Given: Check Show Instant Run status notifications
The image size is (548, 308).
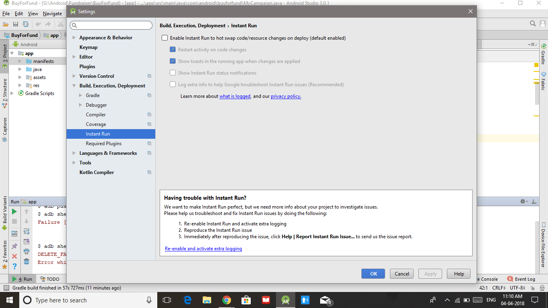Looking at the screenshot, I should [173, 73].
